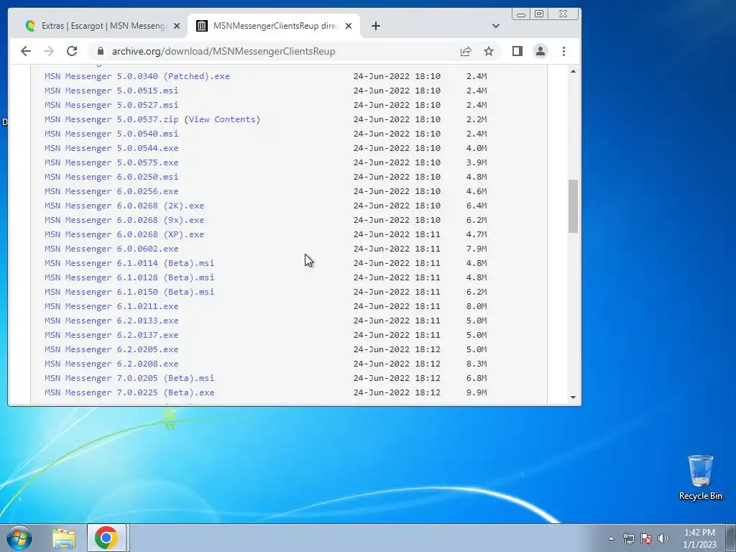Click the 8.3M size of 6.2.0208.exe
Viewport: 736px width, 552px height.
477,364
